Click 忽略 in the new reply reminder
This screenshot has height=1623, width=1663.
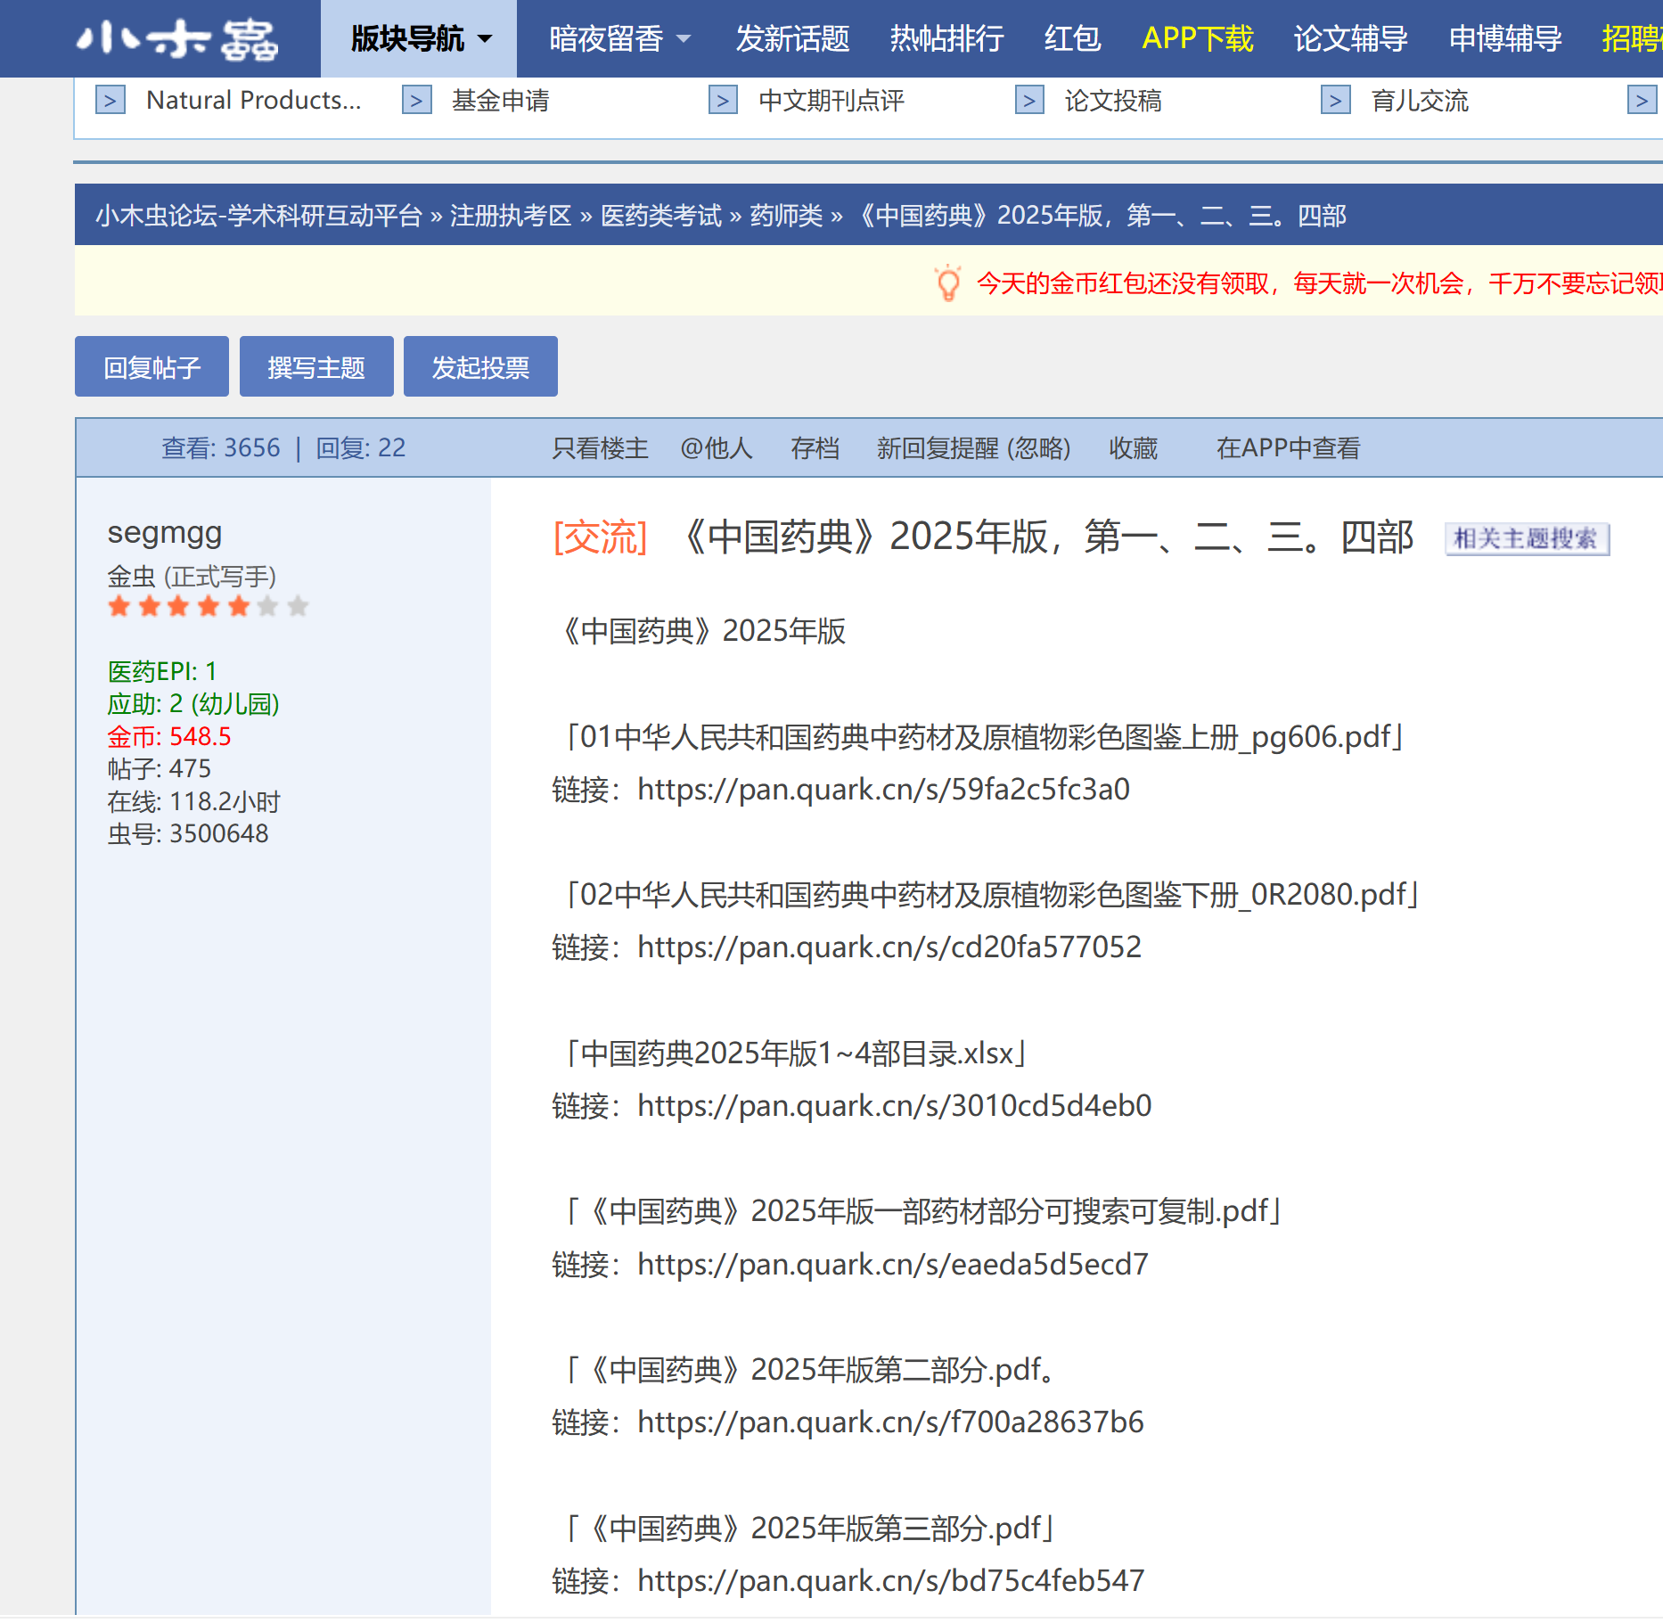click(1038, 448)
